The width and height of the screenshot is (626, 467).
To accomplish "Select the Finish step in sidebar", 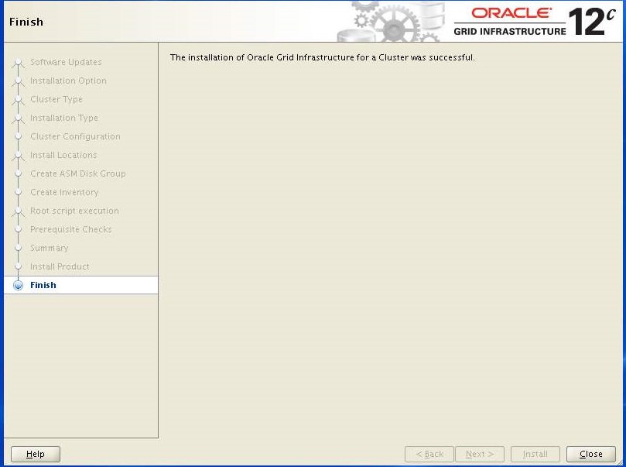I will point(81,285).
